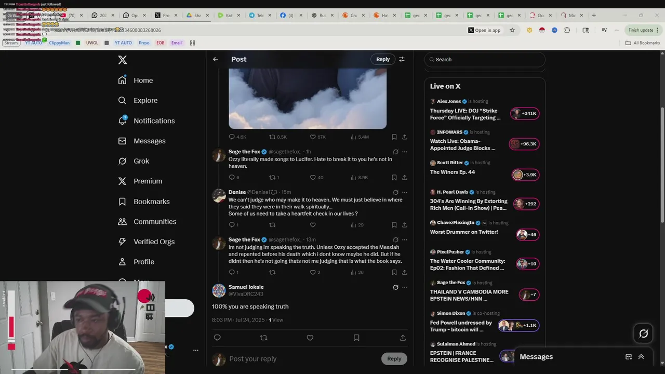
Task: Bookmark Sage the Fox reply with 8.9K views
Action: (394, 178)
